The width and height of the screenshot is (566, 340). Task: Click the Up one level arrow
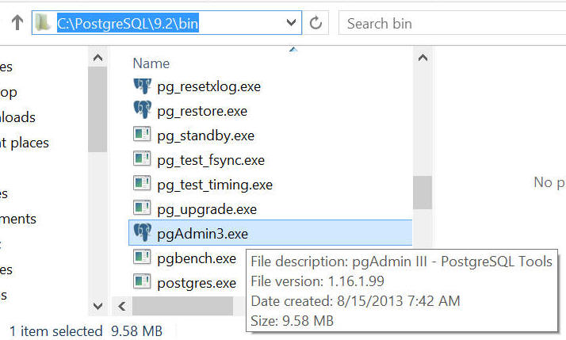(17, 23)
